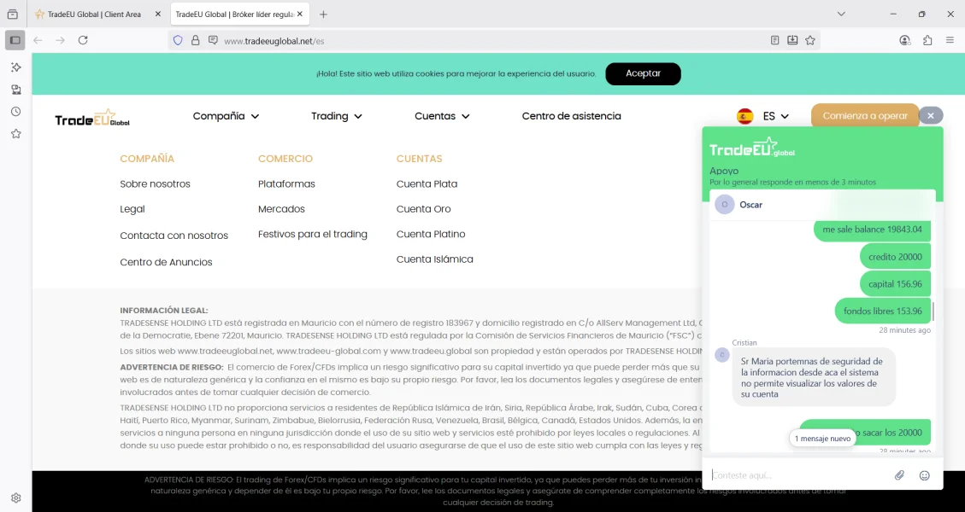Expand the Trading dropdown menu
Viewport: 965px width, 512px height.
336,116
